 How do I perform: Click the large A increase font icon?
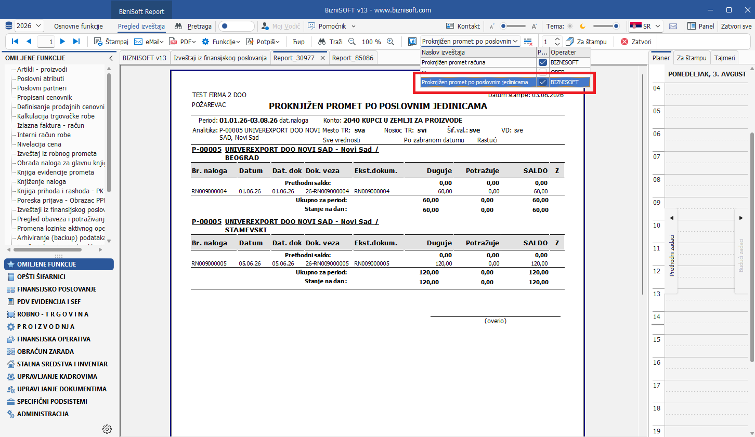tap(534, 26)
